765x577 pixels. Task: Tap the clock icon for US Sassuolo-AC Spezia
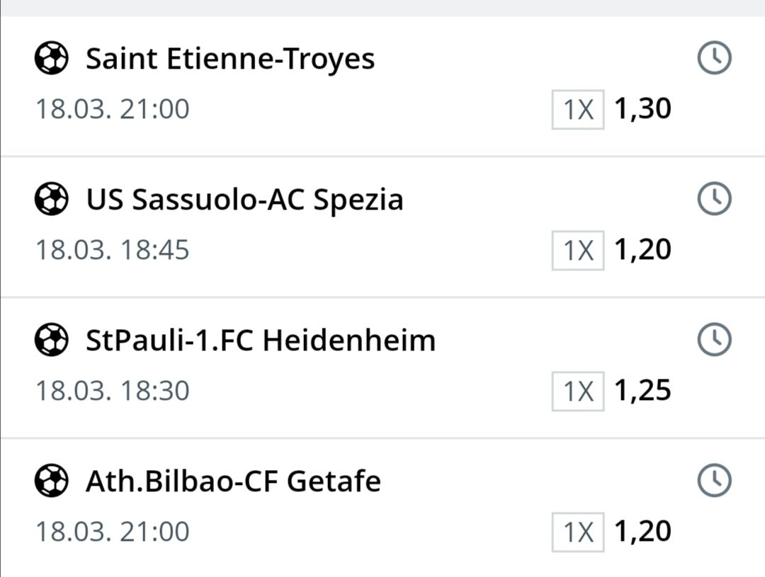click(714, 200)
